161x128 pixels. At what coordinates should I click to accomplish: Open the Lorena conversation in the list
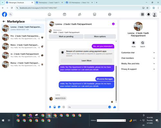pyautogui.click(x=23, y=28)
